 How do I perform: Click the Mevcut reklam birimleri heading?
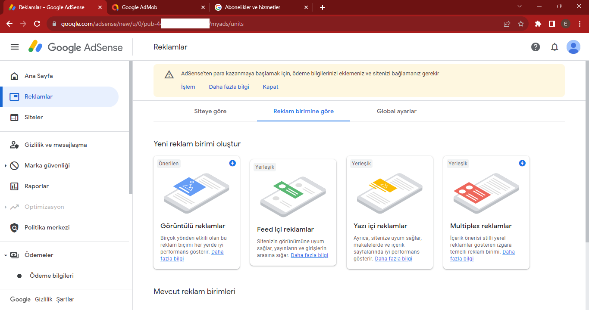194,292
